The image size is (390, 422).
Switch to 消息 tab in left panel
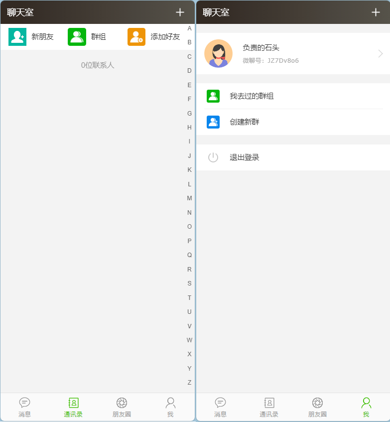[24, 407]
